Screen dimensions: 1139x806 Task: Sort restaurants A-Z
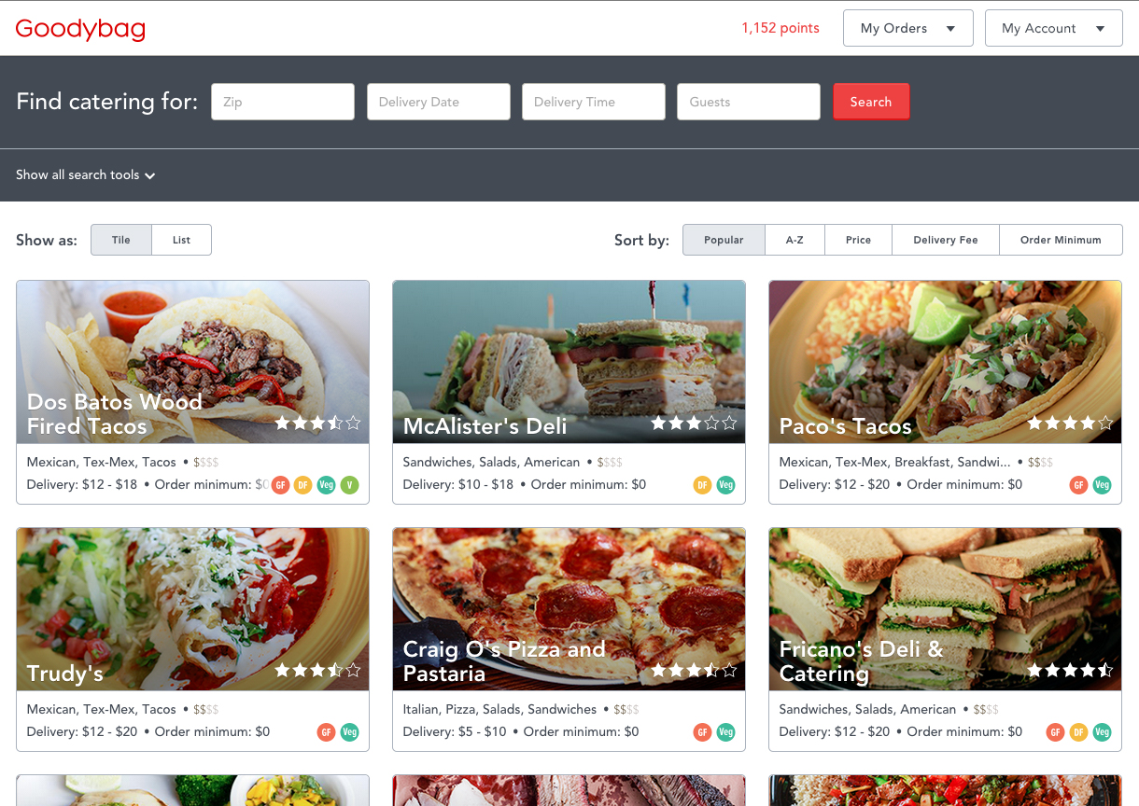point(794,240)
